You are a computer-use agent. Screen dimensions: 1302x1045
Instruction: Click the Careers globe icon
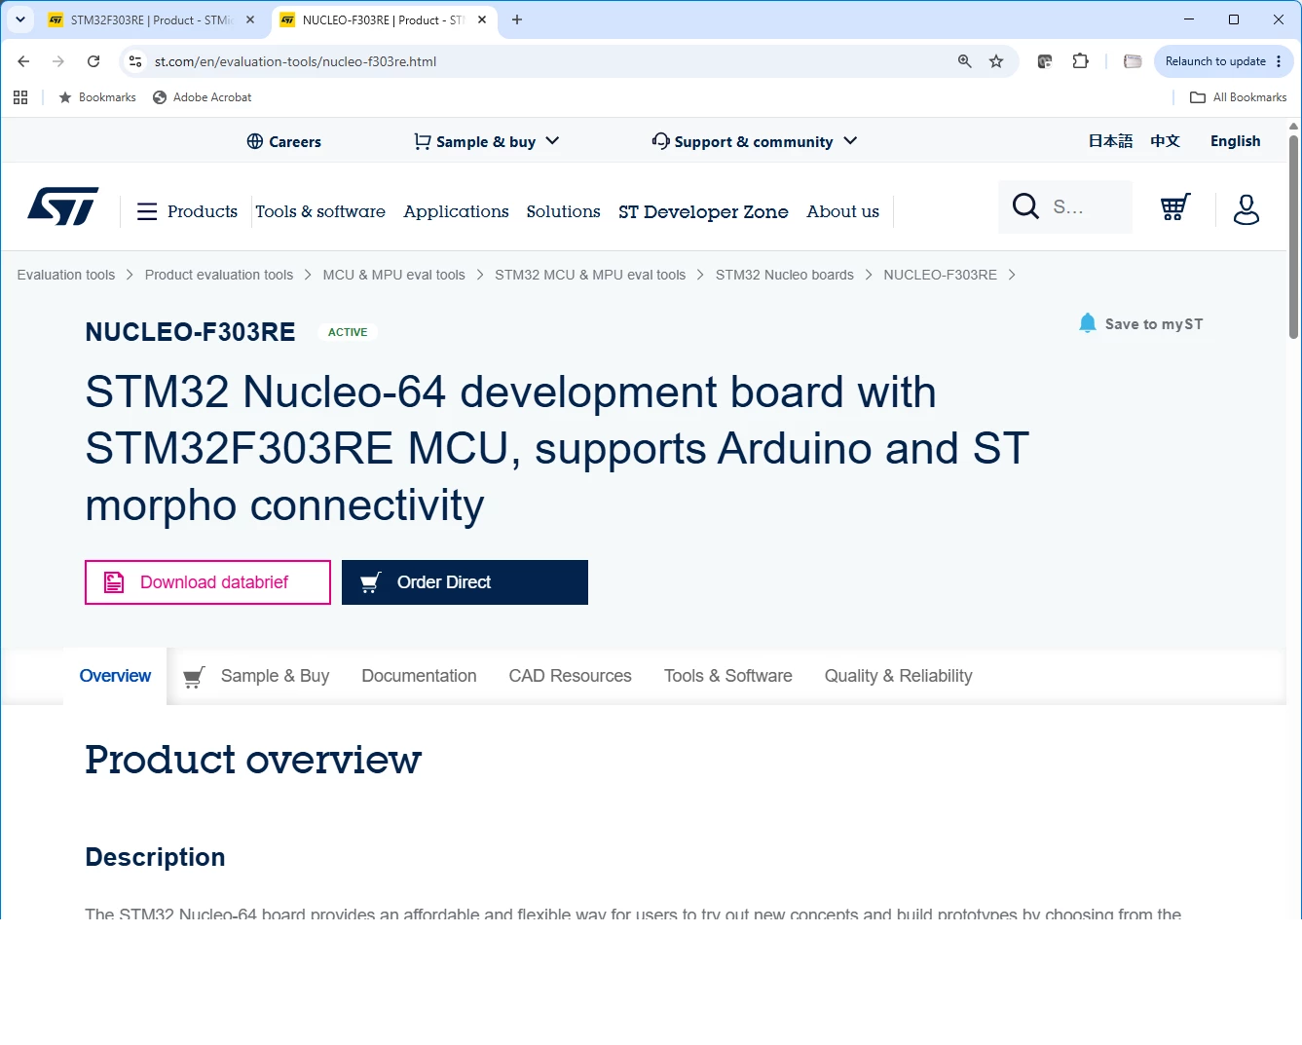(255, 141)
